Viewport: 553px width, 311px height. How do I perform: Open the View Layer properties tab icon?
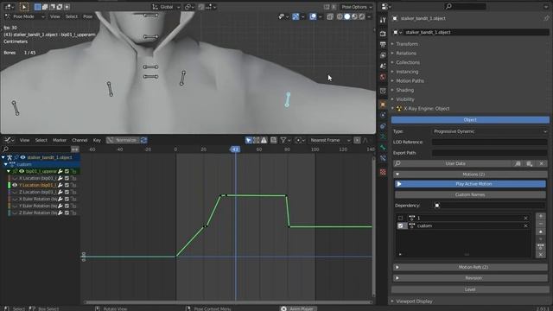pos(383,55)
